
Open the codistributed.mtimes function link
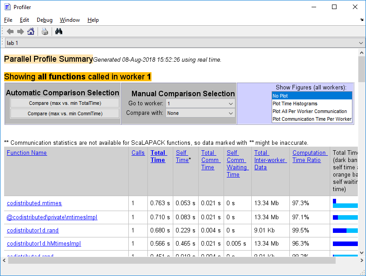pyautogui.click(x=34, y=203)
